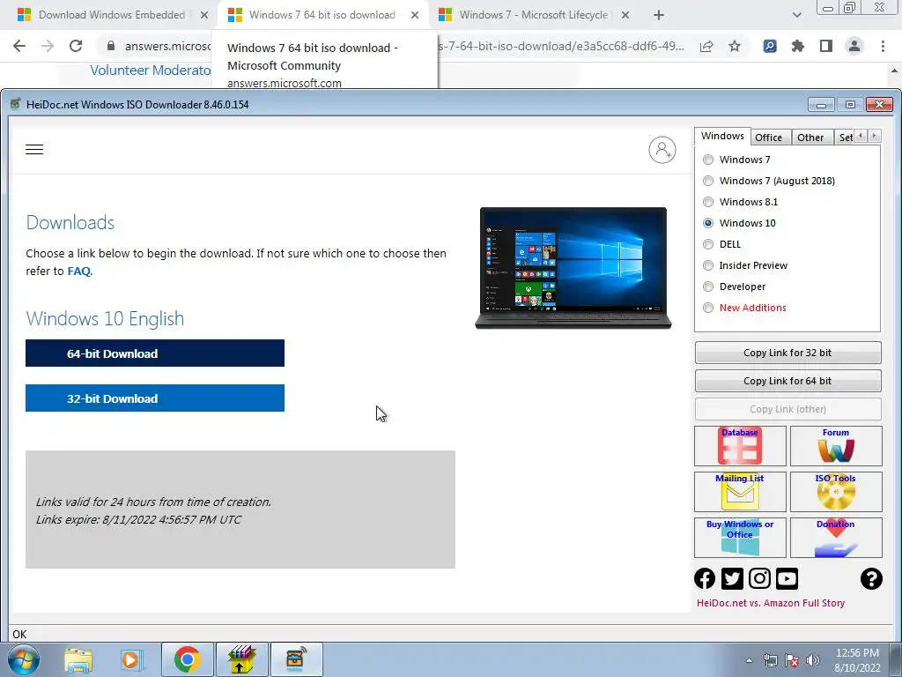
Task: Click the Volunteer Moderator text in Chrome
Action: (x=150, y=71)
